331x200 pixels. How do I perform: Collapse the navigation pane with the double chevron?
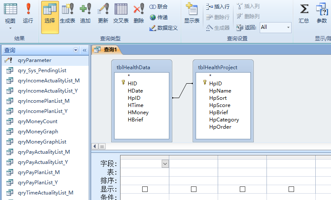coord(84,50)
